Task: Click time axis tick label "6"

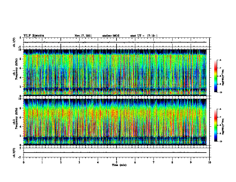Action: click(x=135, y=162)
